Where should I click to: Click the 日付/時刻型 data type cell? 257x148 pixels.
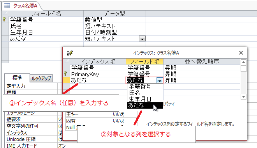(x=114, y=32)
